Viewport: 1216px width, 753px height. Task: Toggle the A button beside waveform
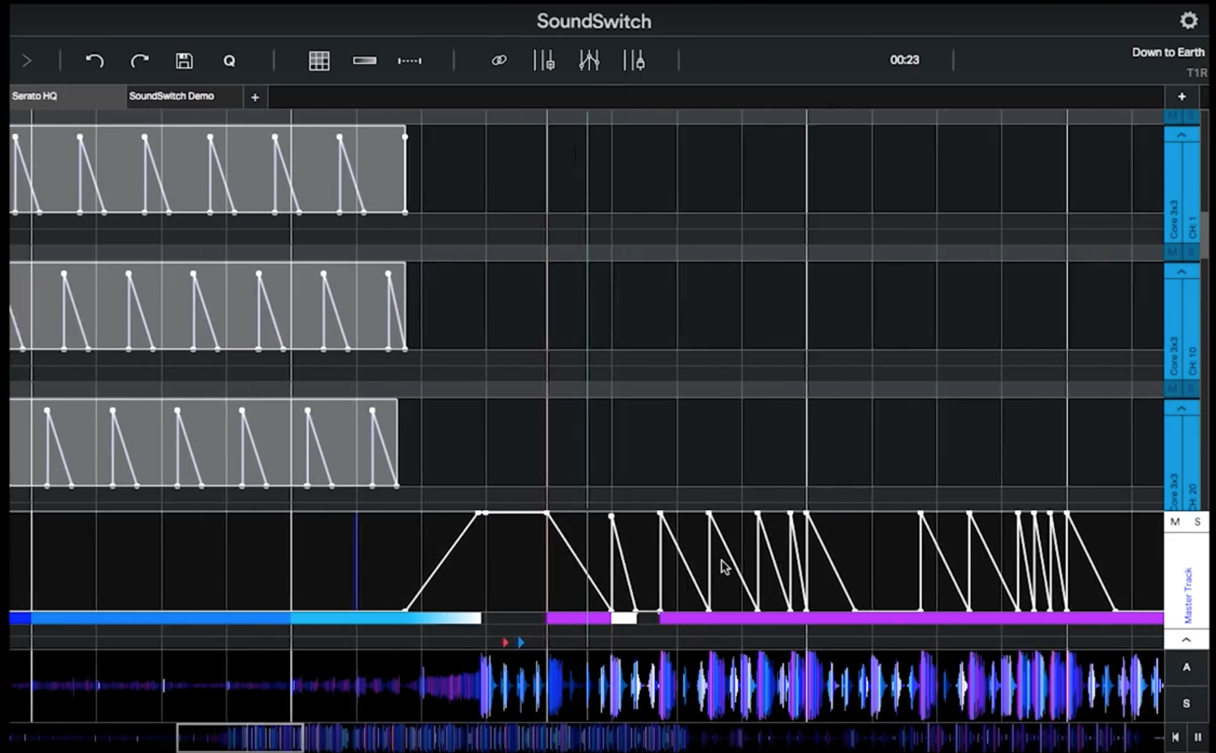point(1187,668)
